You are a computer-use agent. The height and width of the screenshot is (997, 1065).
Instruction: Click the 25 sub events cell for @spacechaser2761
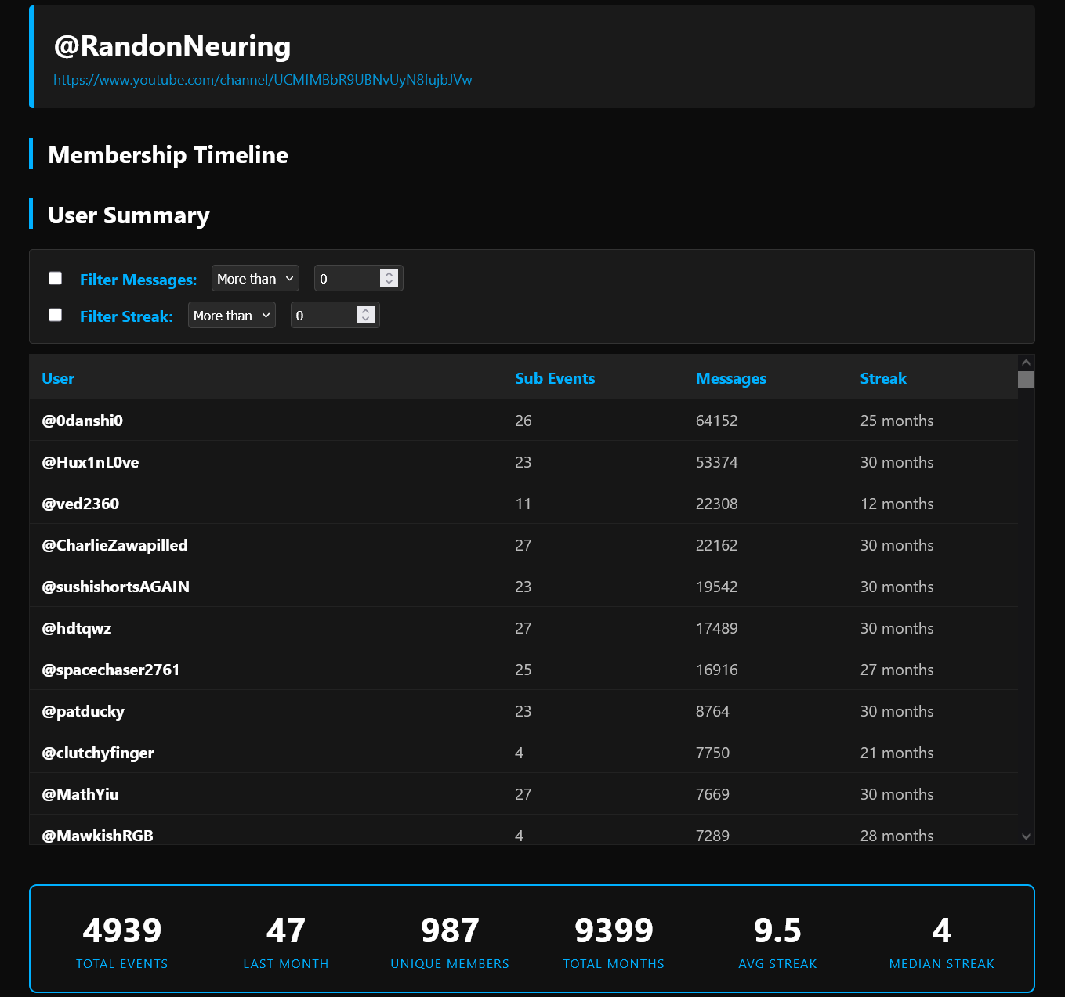point(523,670)
